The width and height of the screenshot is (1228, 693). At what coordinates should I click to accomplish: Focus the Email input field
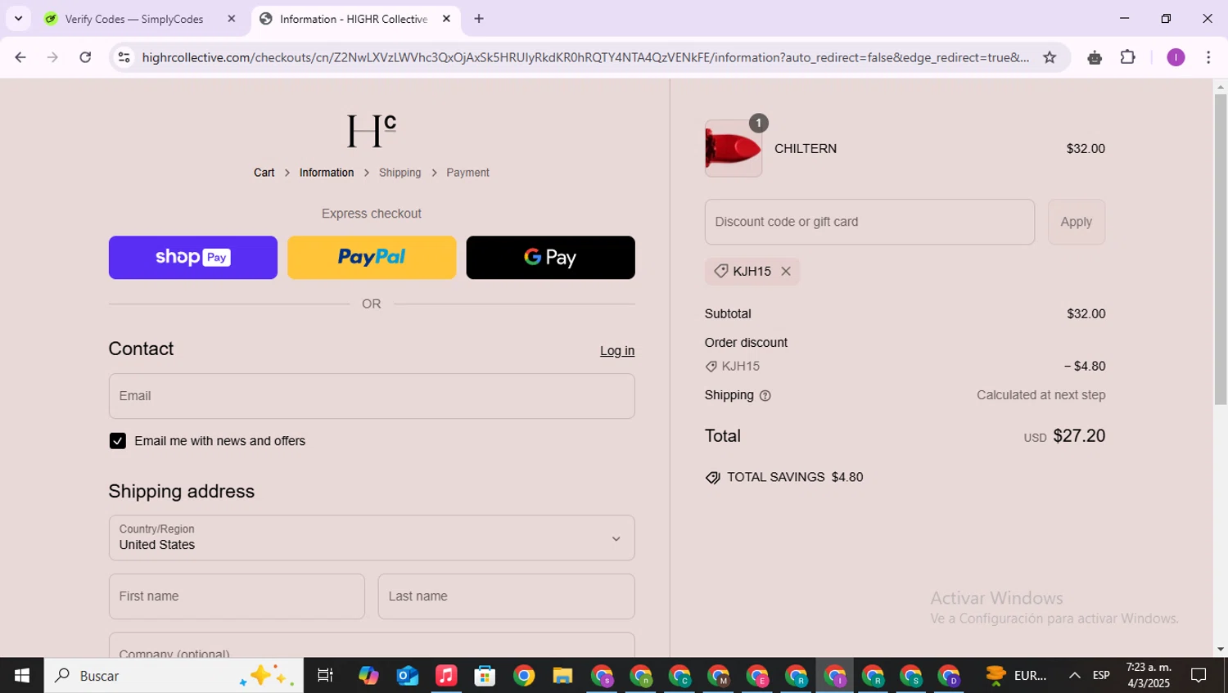click(x=372, y=396)
